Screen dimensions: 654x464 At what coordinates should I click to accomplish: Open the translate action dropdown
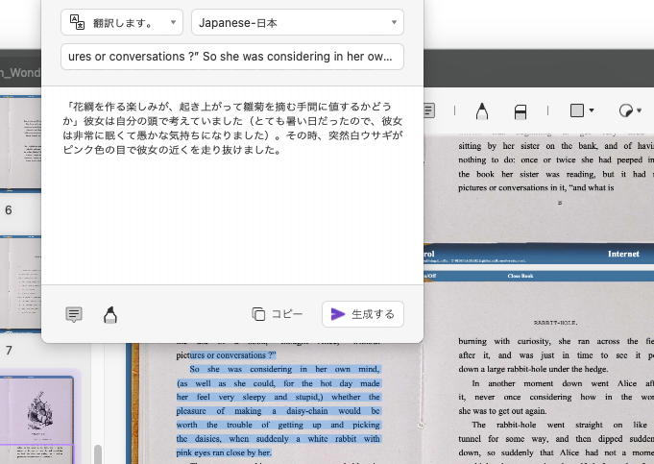pos(122,22)
